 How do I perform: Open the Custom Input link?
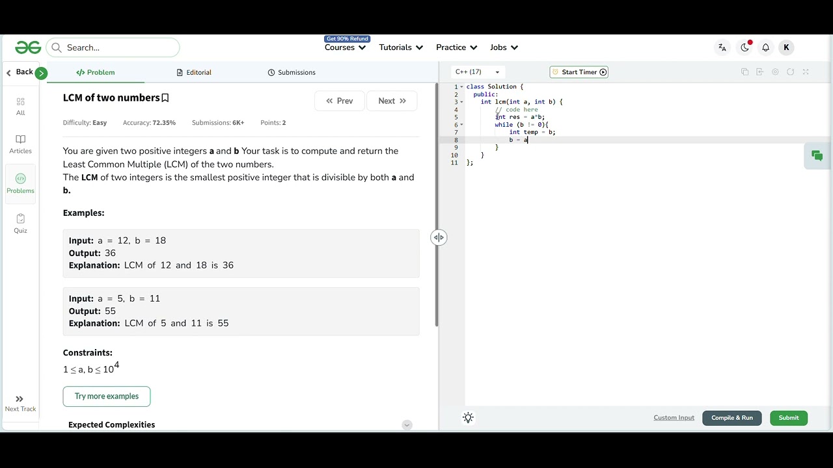(x=674, y=418)
